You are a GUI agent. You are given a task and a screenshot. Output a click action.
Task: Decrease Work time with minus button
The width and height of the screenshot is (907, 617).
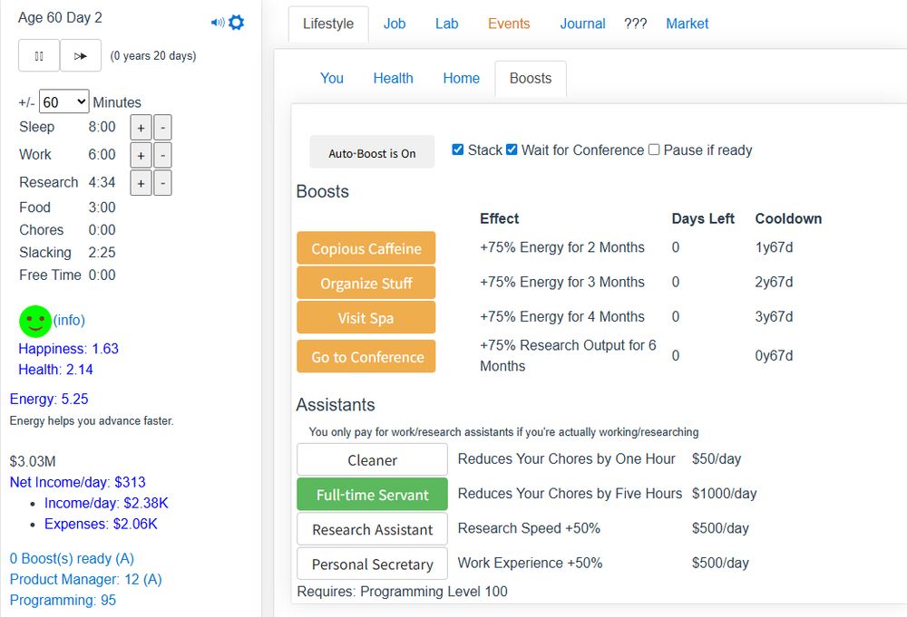point(162,155)
